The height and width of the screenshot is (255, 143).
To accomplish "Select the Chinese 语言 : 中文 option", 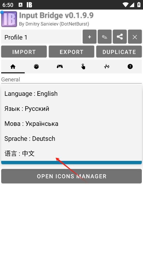I will tap(71, 154).
